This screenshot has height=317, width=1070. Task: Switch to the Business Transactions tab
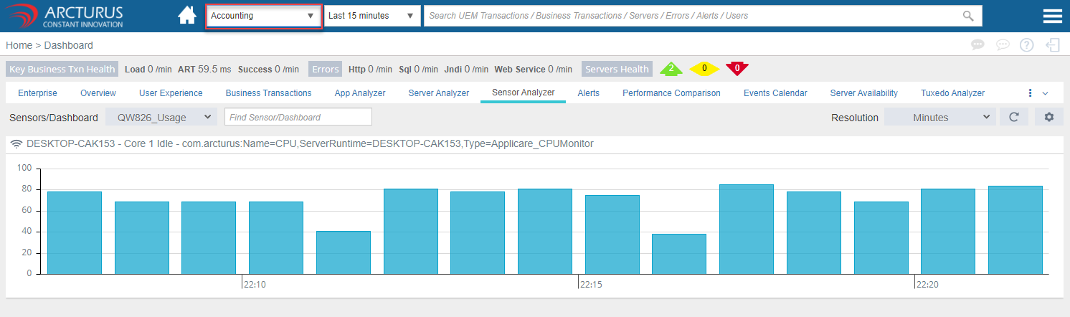268,93
